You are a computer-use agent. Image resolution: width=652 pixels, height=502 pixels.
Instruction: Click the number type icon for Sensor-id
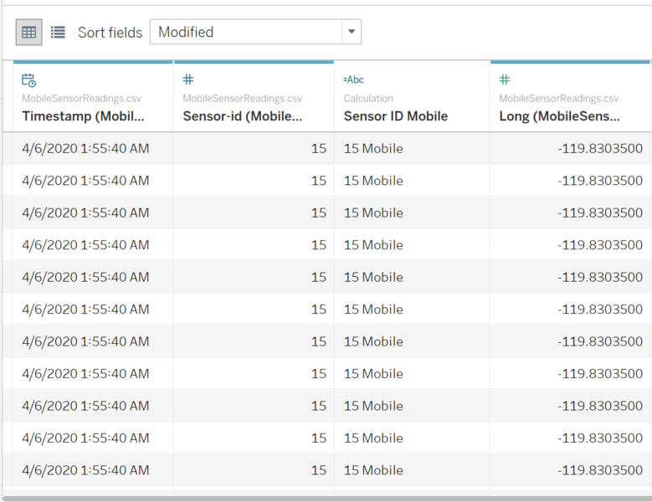[188, 79]
